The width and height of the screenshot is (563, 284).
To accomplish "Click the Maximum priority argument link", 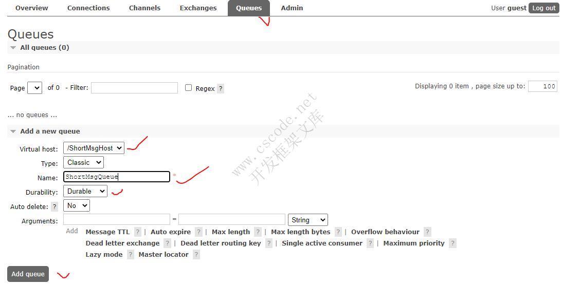I will click(x=413, y=243).
